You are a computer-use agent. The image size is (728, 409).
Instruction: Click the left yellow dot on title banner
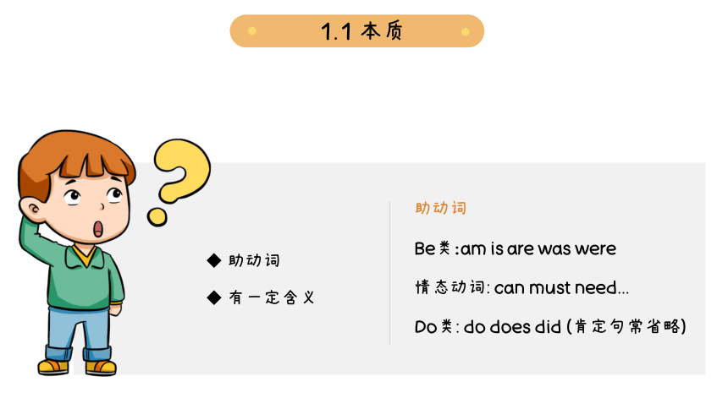click(252, 31)
